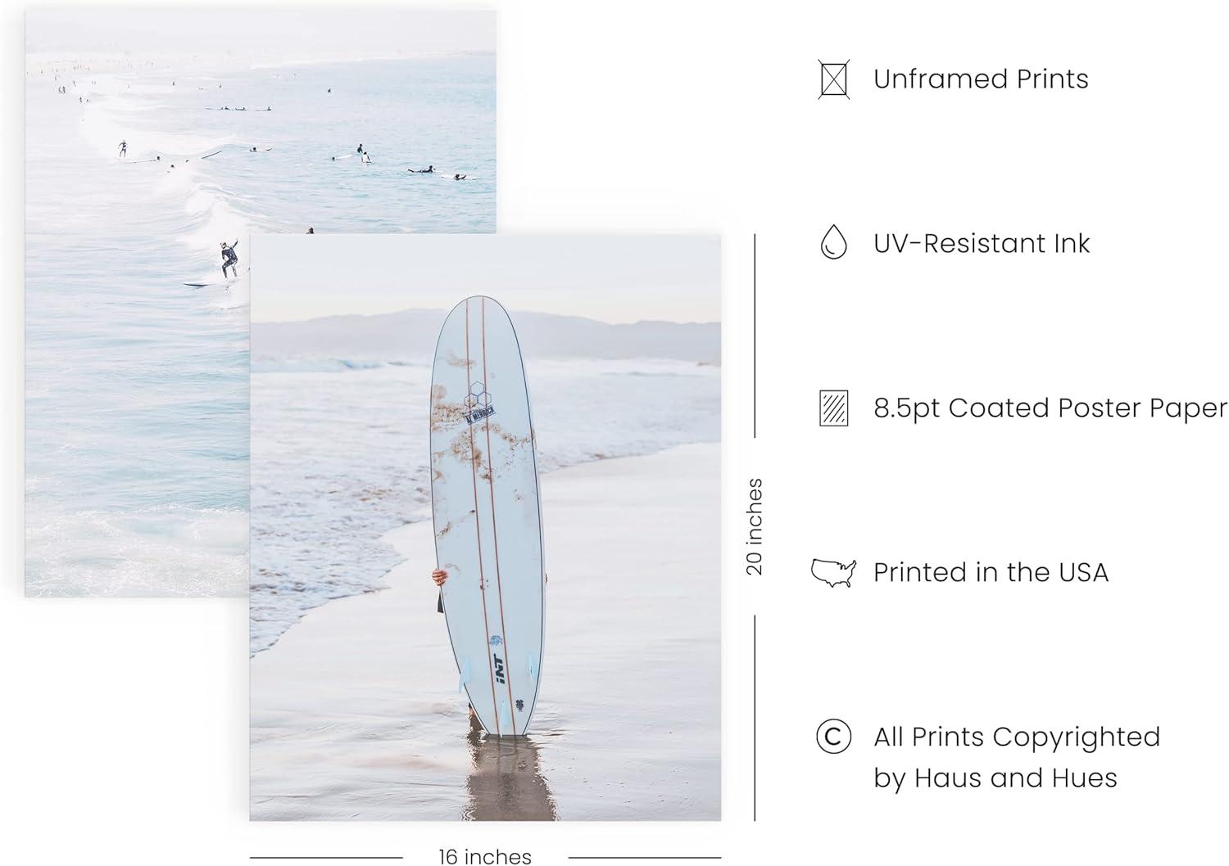Click the All Prints Copyrighted text

point(1017,737)
